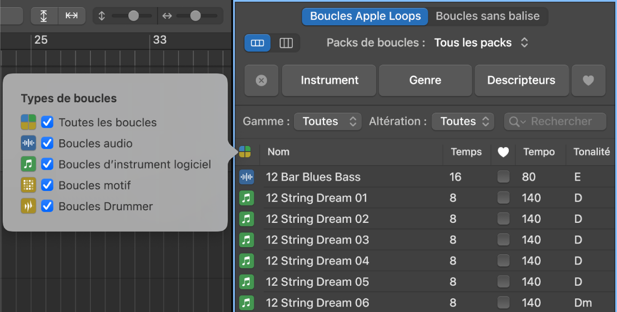Screen dimensions: 617x312
Task: Click Dm key of 12 String Dream 06
Action: (x=582, y=303)
